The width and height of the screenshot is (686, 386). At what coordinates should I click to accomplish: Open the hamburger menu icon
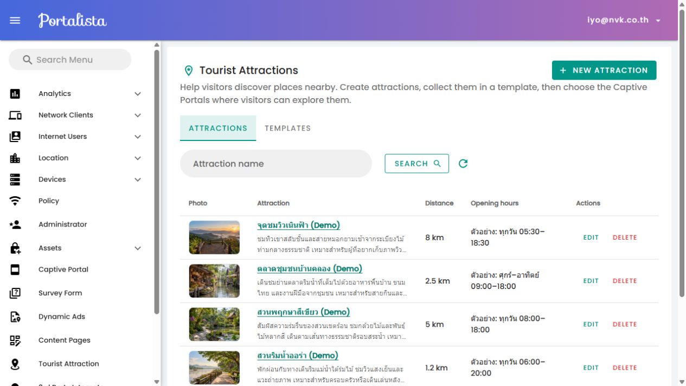15,20
